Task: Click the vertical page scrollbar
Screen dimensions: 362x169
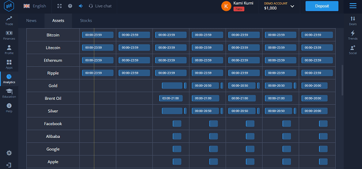Action: point(343,80)
